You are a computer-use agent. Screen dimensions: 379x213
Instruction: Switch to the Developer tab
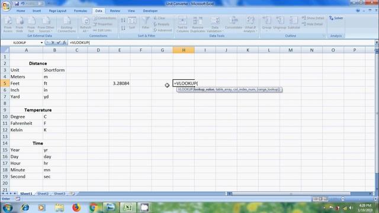pos(150,11)
